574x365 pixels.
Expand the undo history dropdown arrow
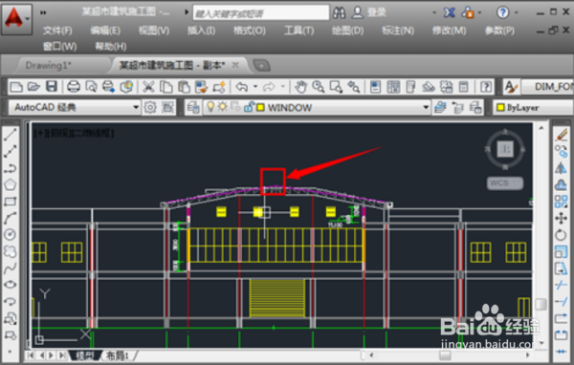pos(255,87)
